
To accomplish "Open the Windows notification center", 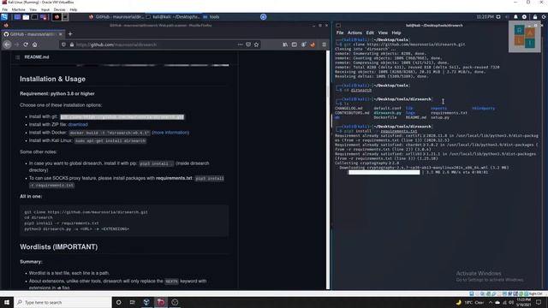I will point(539,302).
